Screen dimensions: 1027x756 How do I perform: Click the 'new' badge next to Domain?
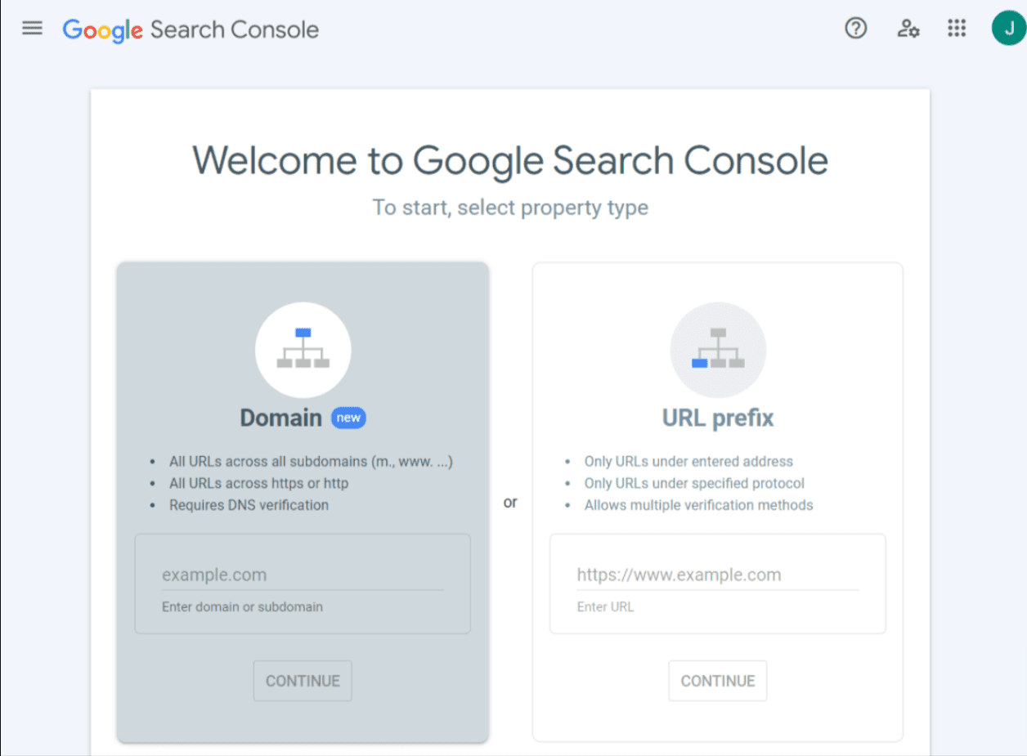(x=348, y=418)
